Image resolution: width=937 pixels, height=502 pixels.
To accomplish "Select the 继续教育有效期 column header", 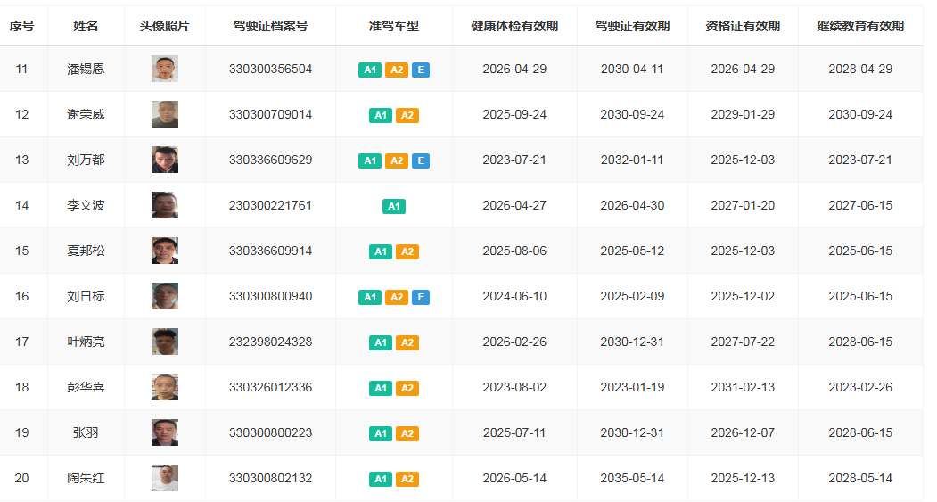I will pyautogui.click(x=859, y=26).
